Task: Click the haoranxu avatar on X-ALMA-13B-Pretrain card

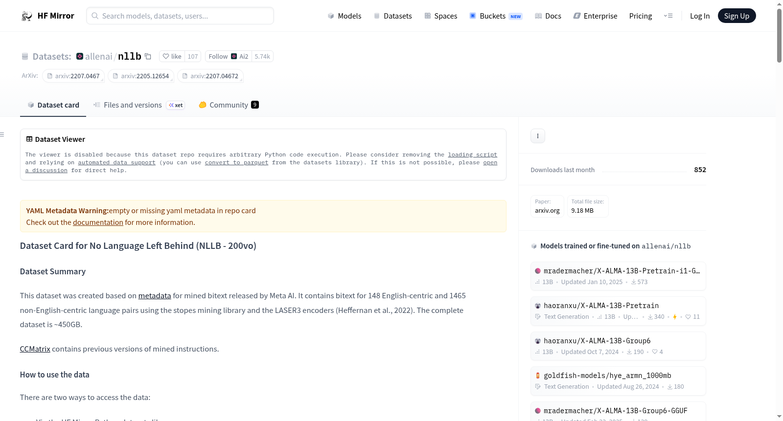Action: coord(538,306)
